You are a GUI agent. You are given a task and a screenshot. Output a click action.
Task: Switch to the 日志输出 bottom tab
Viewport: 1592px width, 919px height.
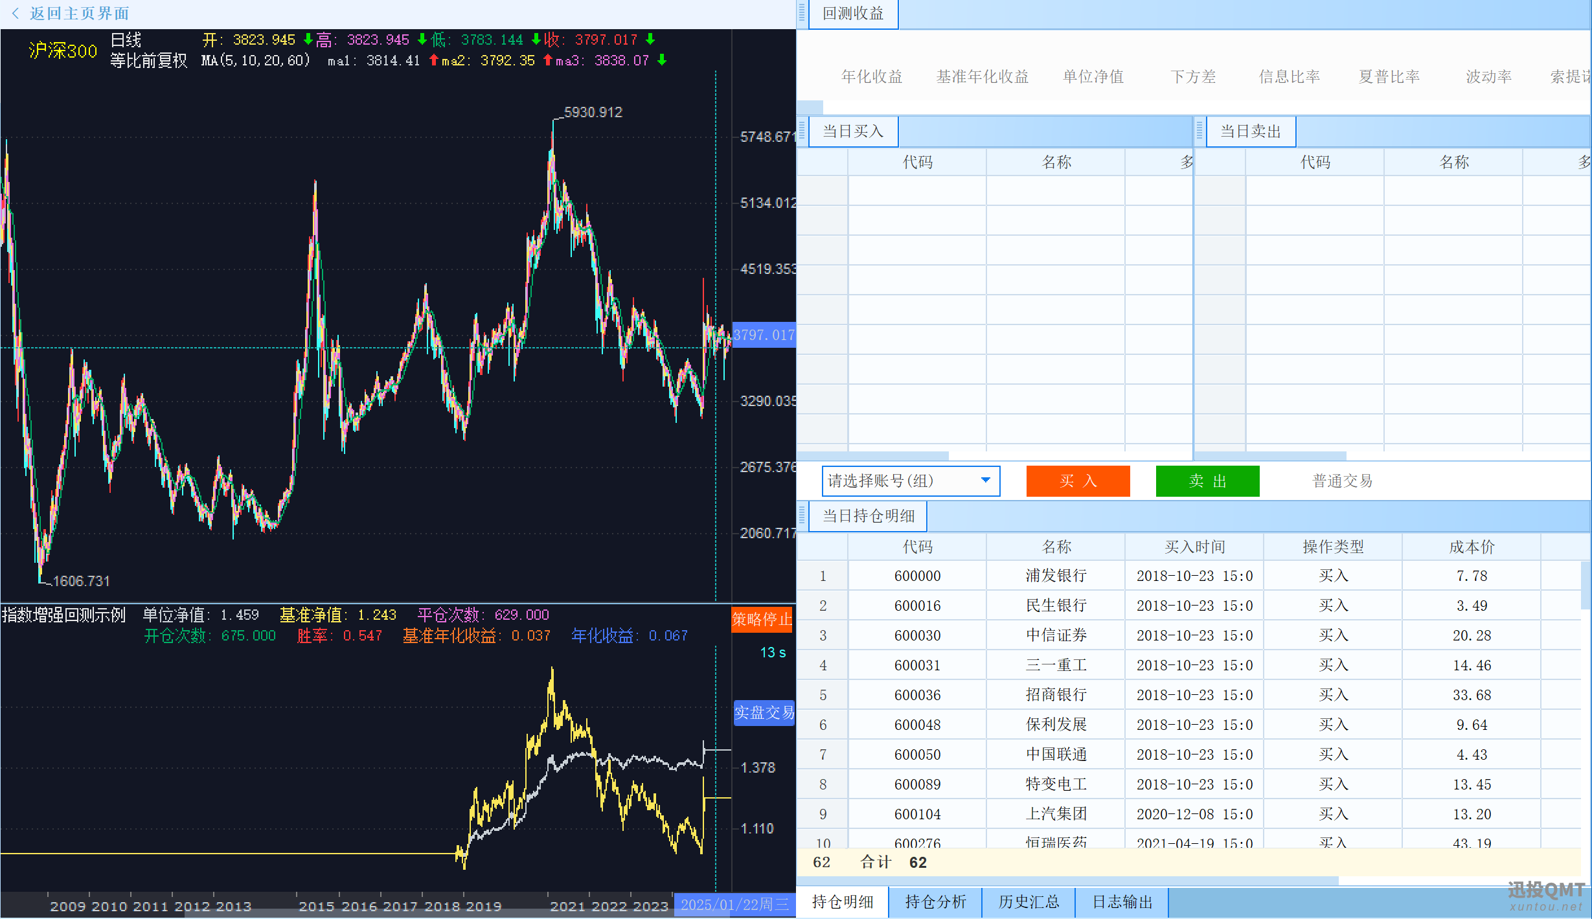1122,902
